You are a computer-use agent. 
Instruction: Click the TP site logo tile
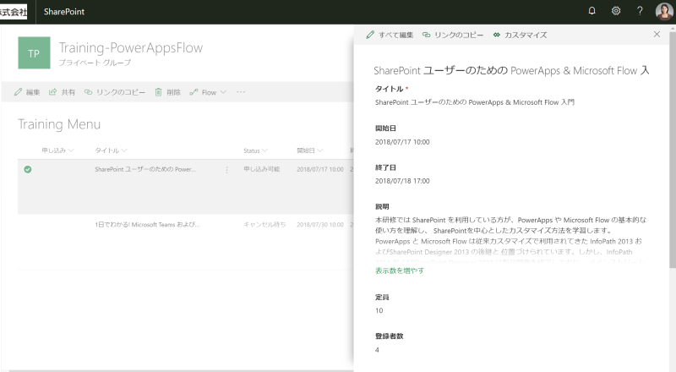click(x=34, y=53)
